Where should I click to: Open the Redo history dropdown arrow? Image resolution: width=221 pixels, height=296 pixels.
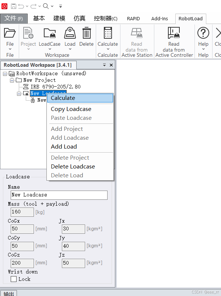coord(39,6)
